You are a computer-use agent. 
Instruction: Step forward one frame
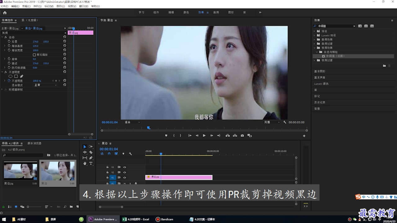click(x=212, y=136)
